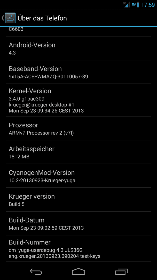Tap the signal strength icon in status bar
Screen dimensions: 157x280
click(127, 5)
